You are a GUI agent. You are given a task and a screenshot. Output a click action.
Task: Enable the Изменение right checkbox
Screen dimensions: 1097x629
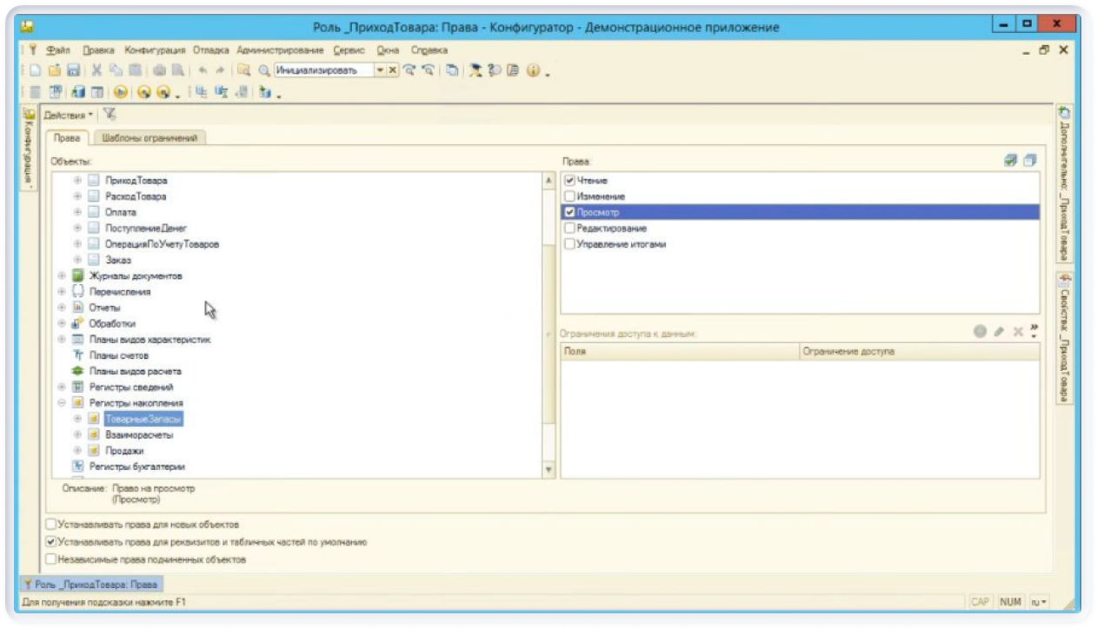click(569, 196)
